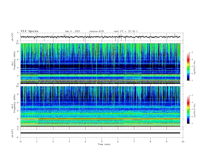Click the ch.3 flat black voltage trace
The width and height of the screenshot is (206, 159).
coord(100,133)
